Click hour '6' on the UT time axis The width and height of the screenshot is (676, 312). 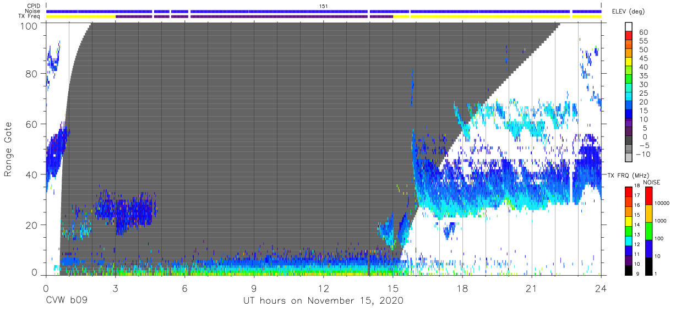click(x=184, y=288)
